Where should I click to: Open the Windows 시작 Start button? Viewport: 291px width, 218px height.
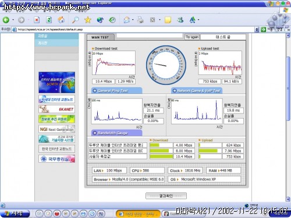(x=15, y=213)
